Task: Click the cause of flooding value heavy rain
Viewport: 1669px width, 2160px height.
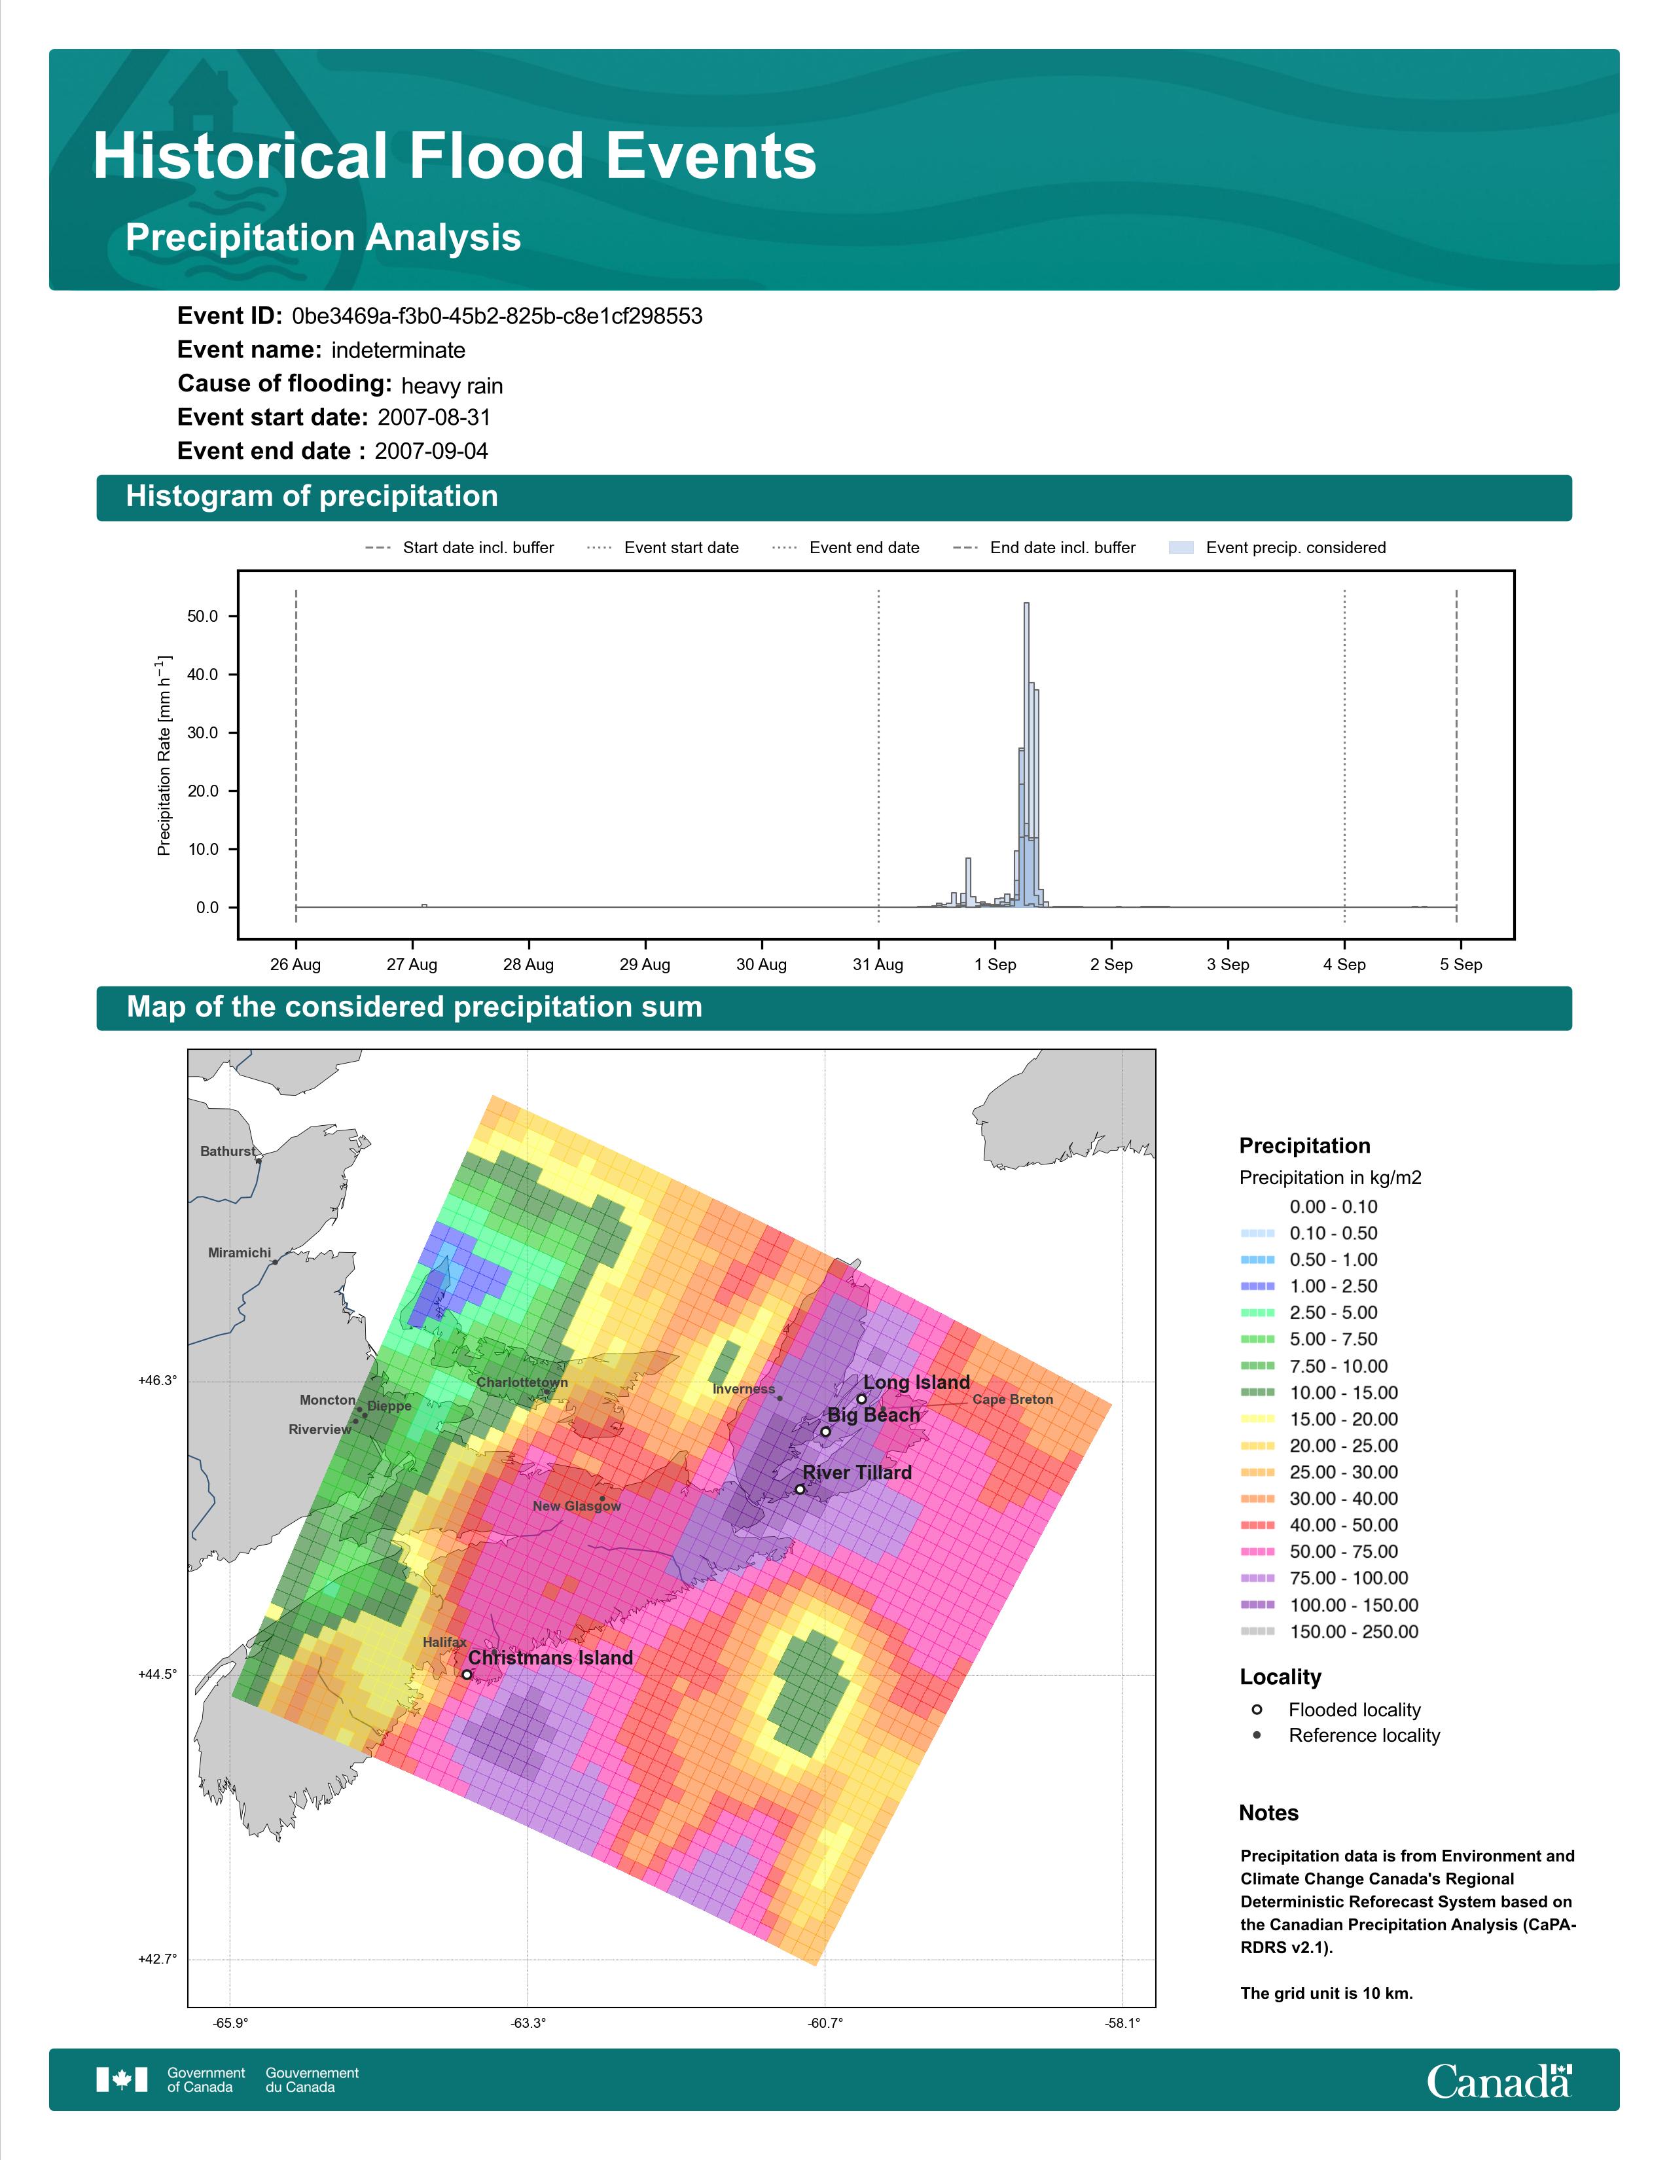Action: click(452, 386)
